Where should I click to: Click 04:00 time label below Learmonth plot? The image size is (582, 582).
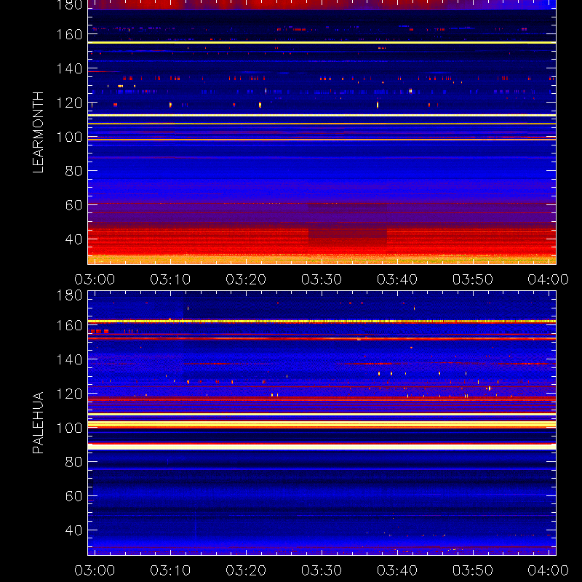(549, 279)
